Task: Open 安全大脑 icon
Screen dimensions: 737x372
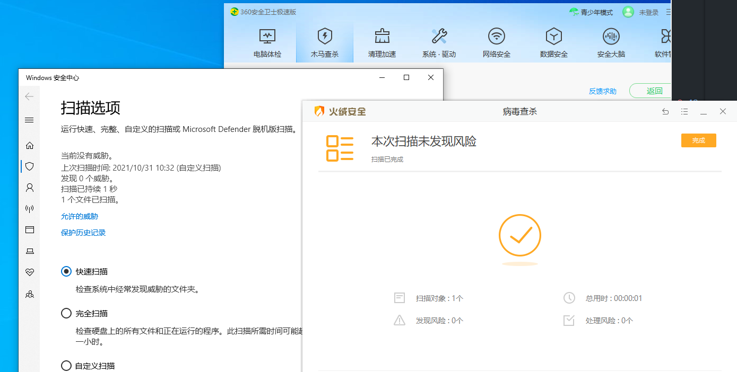Action: click(x=611, y=43)
